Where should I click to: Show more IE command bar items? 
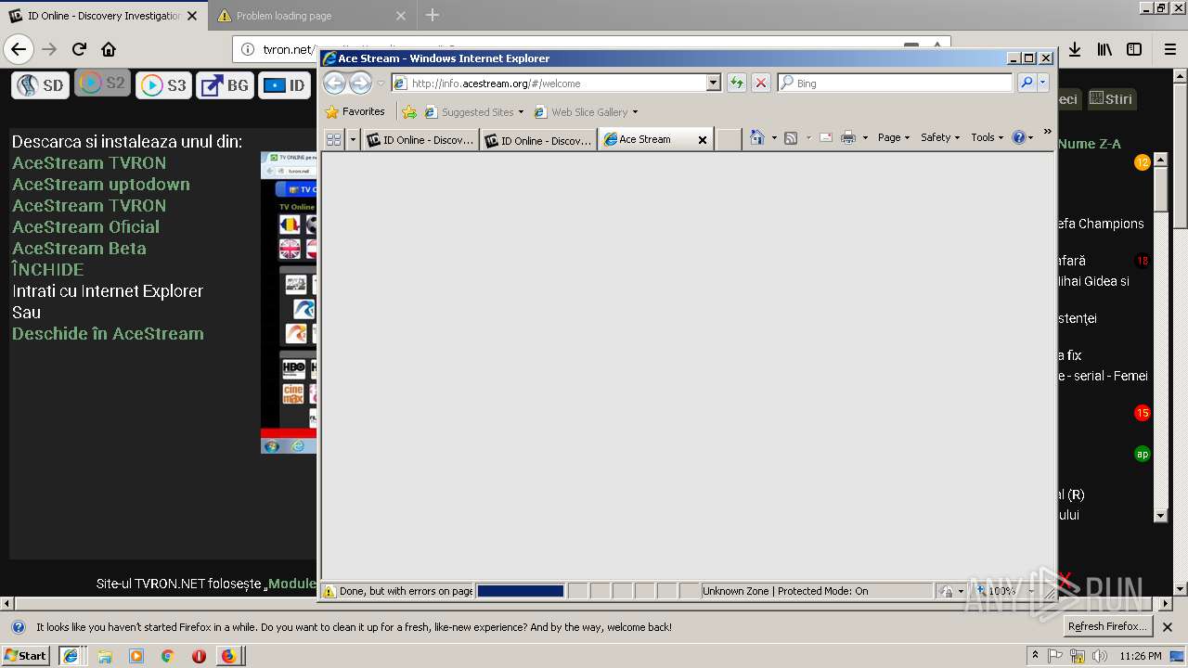[1047, 132]
